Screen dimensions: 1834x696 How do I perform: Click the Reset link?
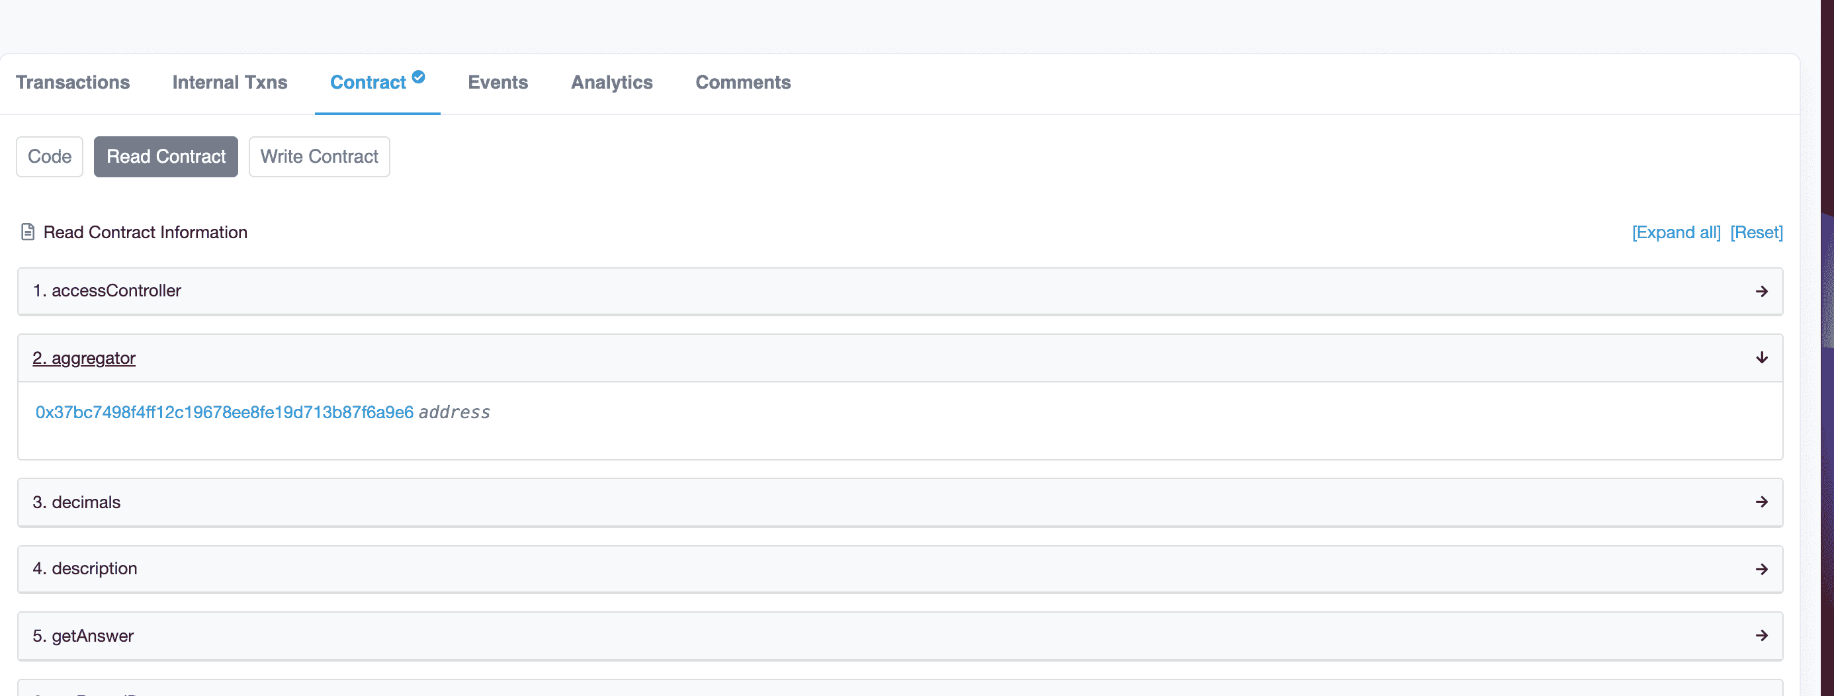[x=1757, y=233]
